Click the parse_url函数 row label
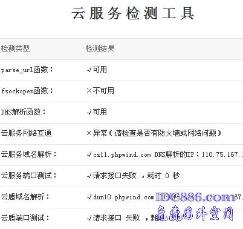The image size is (243, 229). coord(27,70)
